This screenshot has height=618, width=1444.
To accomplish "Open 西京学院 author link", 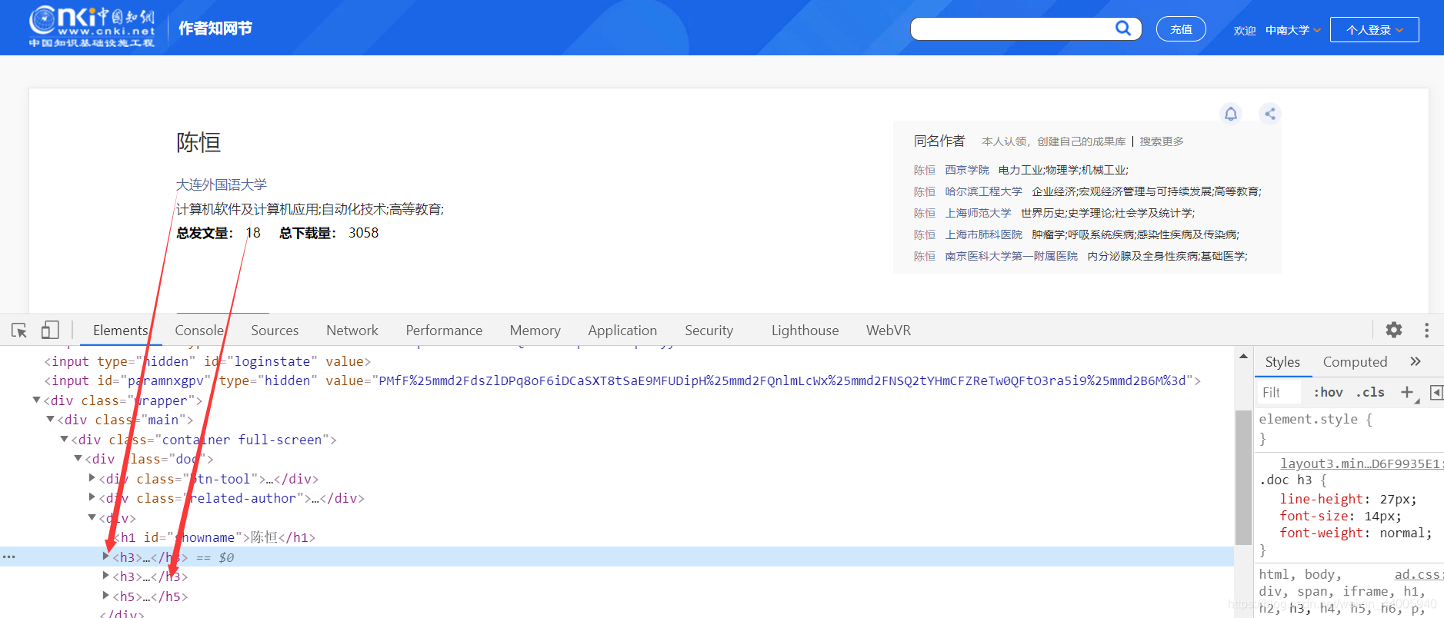I will click(x=967, y=170).
